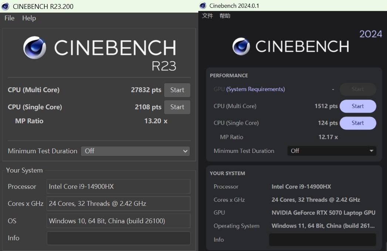Click the dropdown arrow in 2024 duration selector
This screenshot has width=387, height=251.
click(371, 151)
